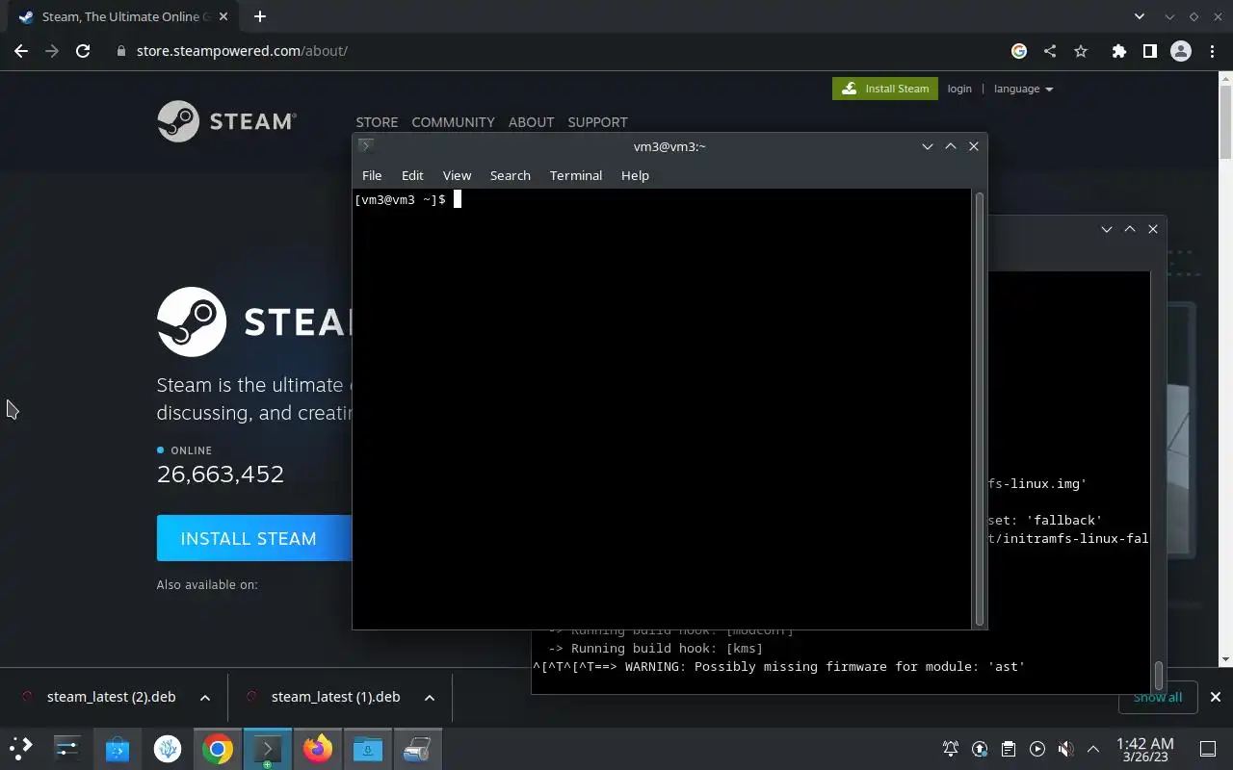Open the tab search dropdown arrow
Image resolution: width=1233 pixels, height=770 pixels.
[x=1140, y=16]
